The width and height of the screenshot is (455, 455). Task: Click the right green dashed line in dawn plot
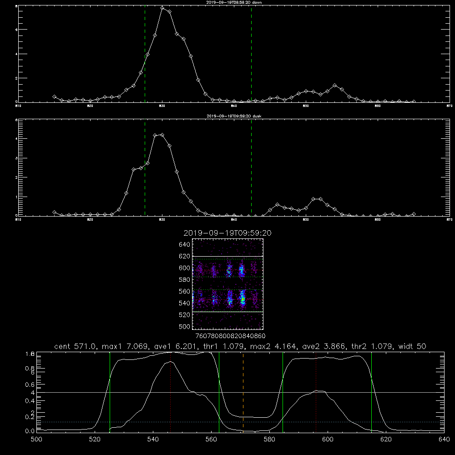pos(251,54)
